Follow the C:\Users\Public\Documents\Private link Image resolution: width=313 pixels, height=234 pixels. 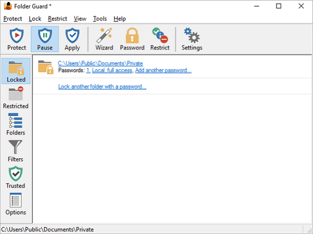(x=100, y=63)
